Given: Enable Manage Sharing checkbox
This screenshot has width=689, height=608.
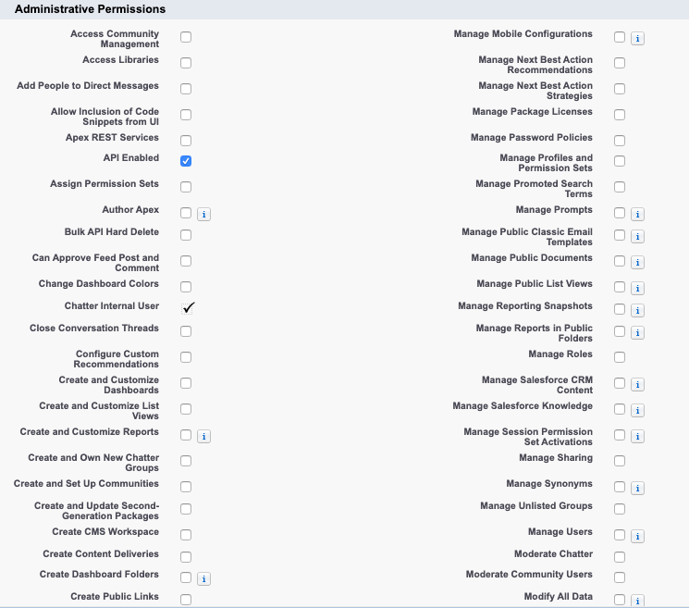Looking at the screenshot, I should pyautogui.click(x=620, y=461).
